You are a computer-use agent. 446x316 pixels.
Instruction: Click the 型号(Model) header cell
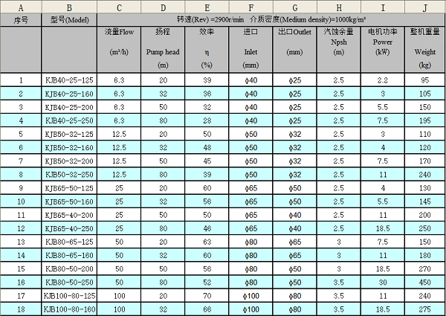click(x=68, y=19)
